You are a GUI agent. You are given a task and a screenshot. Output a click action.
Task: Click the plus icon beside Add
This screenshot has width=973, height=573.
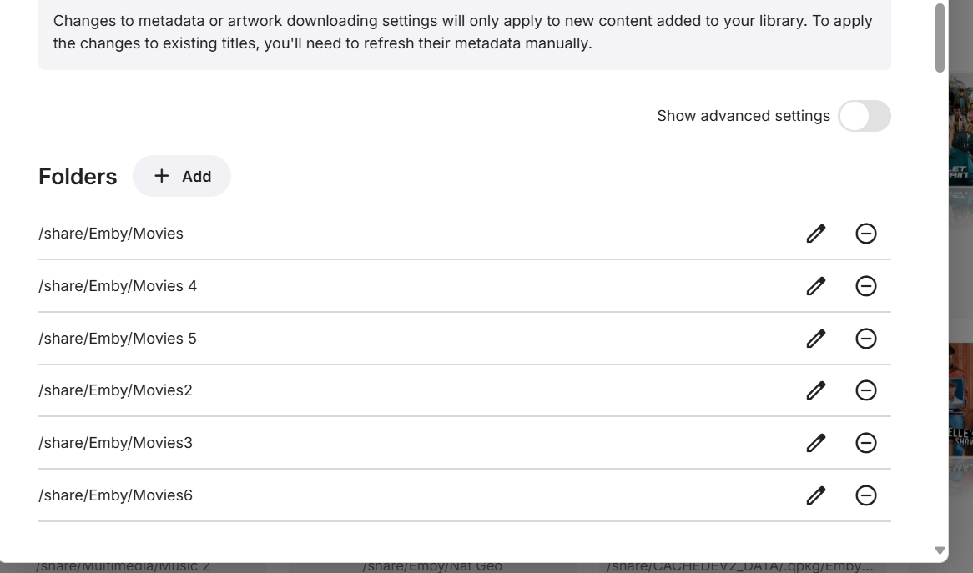click(x=162, y=176)
